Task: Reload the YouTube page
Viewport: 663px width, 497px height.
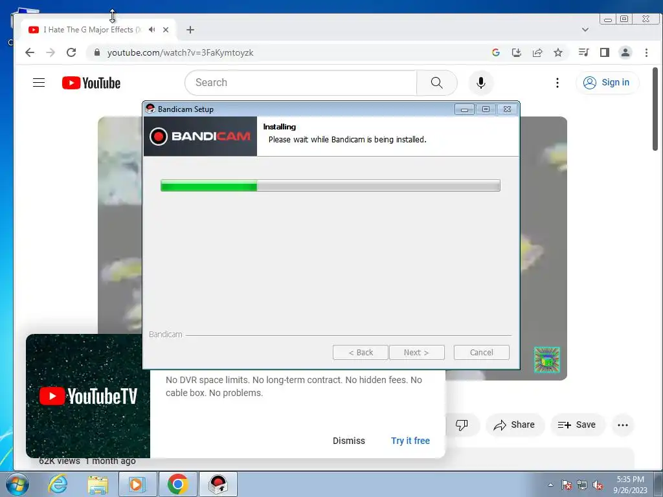Action: 71,52
